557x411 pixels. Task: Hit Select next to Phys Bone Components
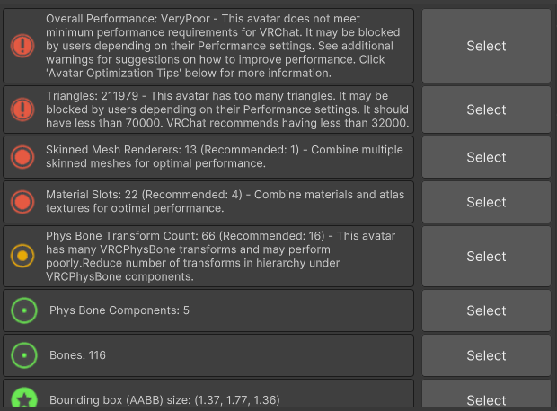[x=486, y=310]
